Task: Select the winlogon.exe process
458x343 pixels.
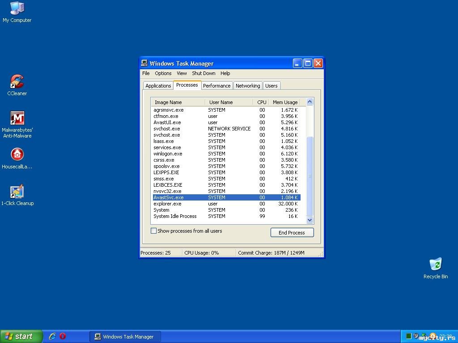Action: click(226, 154)
